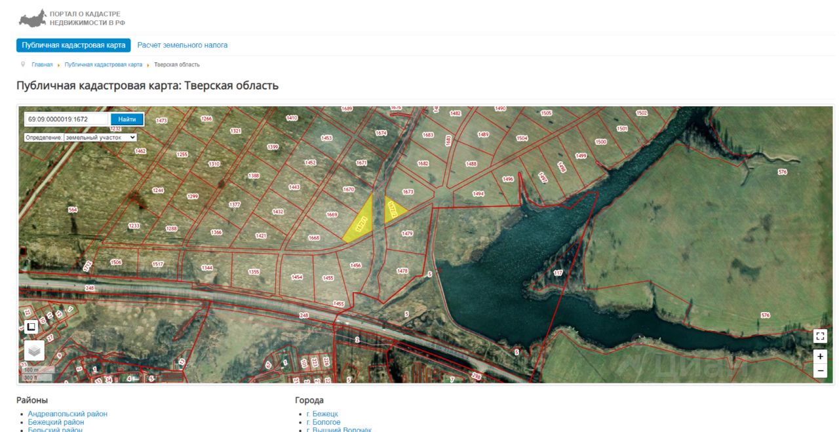The width and height of the screenshot is (839, 432).
Task: Open Бежецкий район link
Action: point(56,422)
